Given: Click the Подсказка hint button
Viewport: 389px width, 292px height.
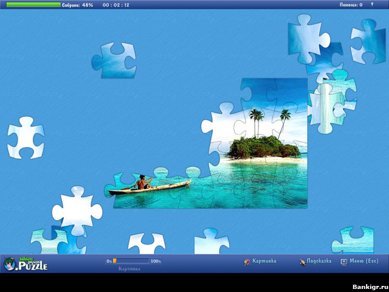Looking at the screenshot, I should coord(318,261).
